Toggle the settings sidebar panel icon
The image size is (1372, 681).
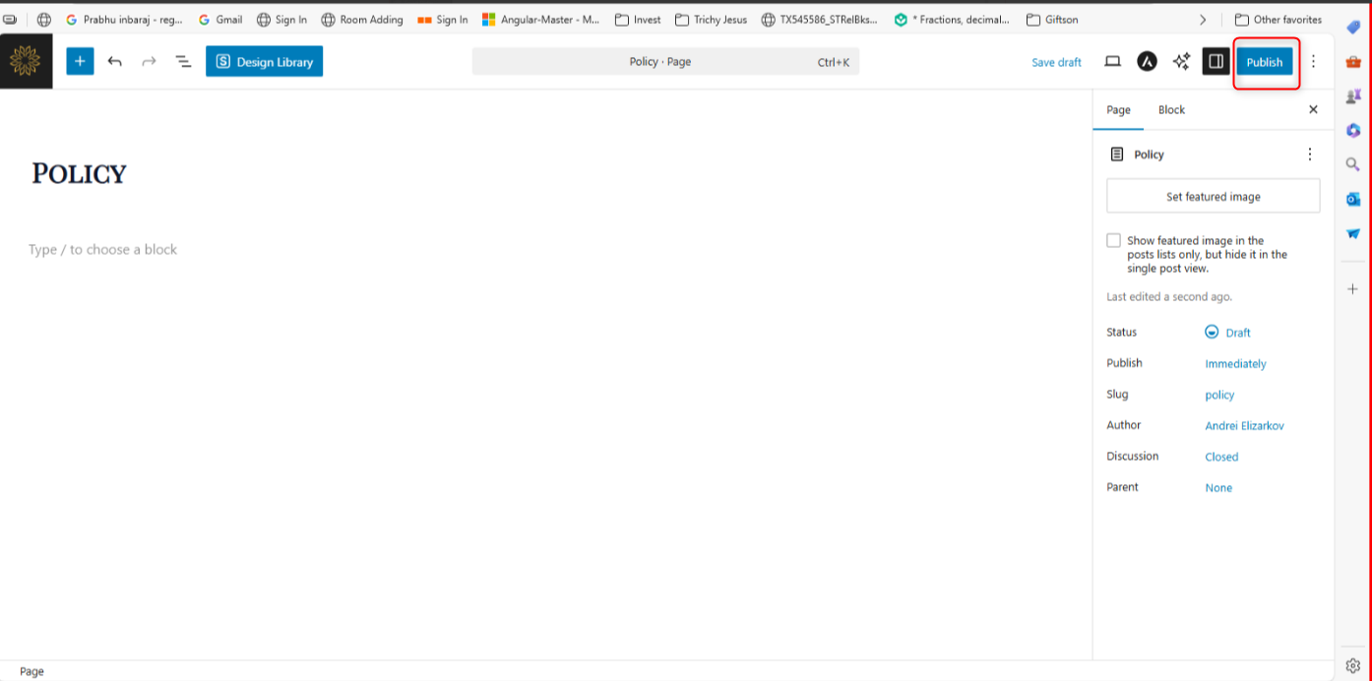tap(1216, 61)
